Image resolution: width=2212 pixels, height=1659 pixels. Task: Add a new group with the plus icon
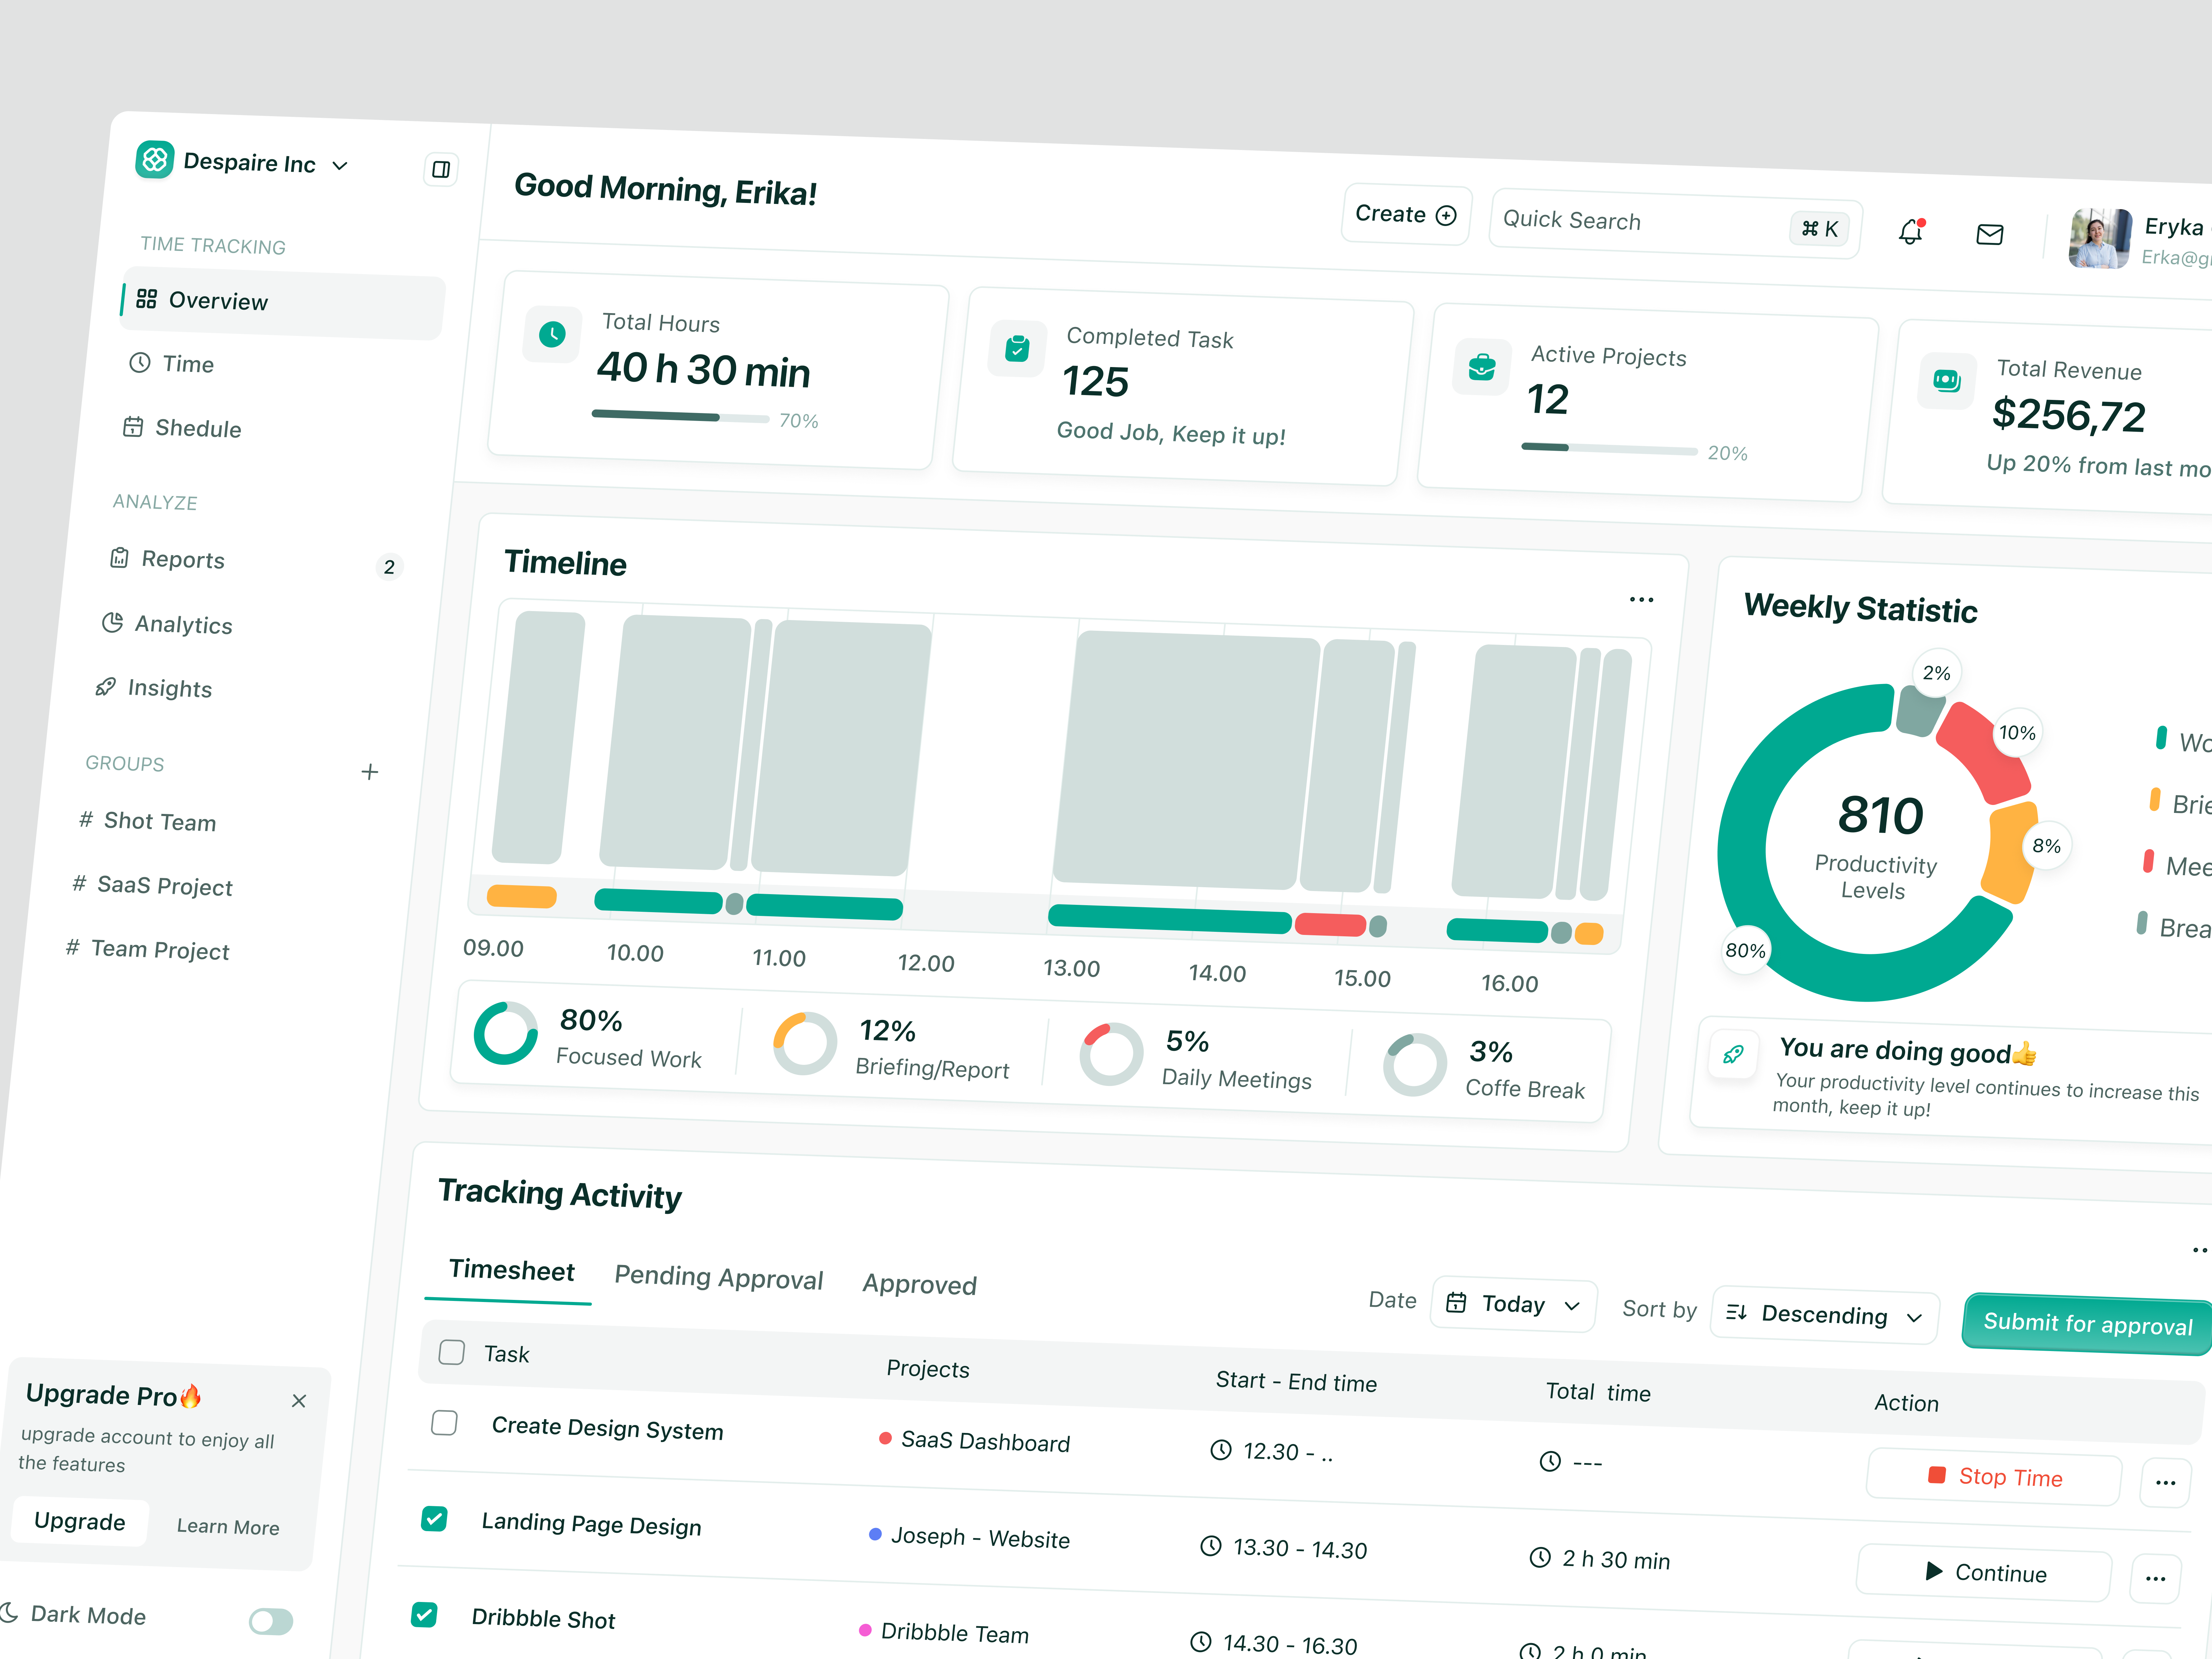pos(370,772)
